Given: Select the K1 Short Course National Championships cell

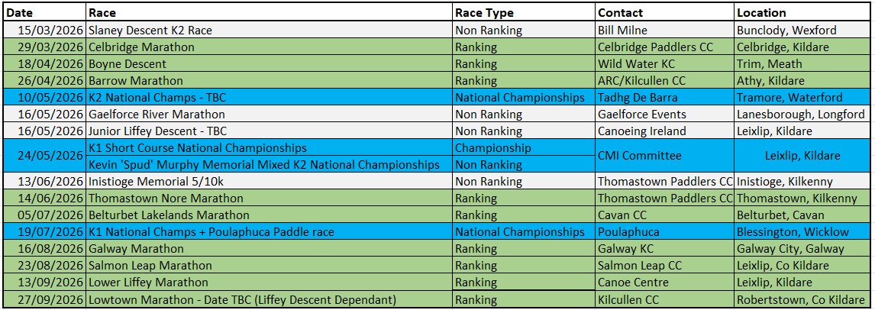Looking at the screenshot, I should pos(268,148).
